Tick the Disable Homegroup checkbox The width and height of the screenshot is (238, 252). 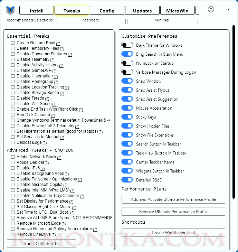click(13, 82)
